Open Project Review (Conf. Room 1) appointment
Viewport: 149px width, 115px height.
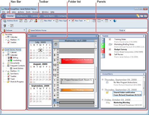[77, 81]
